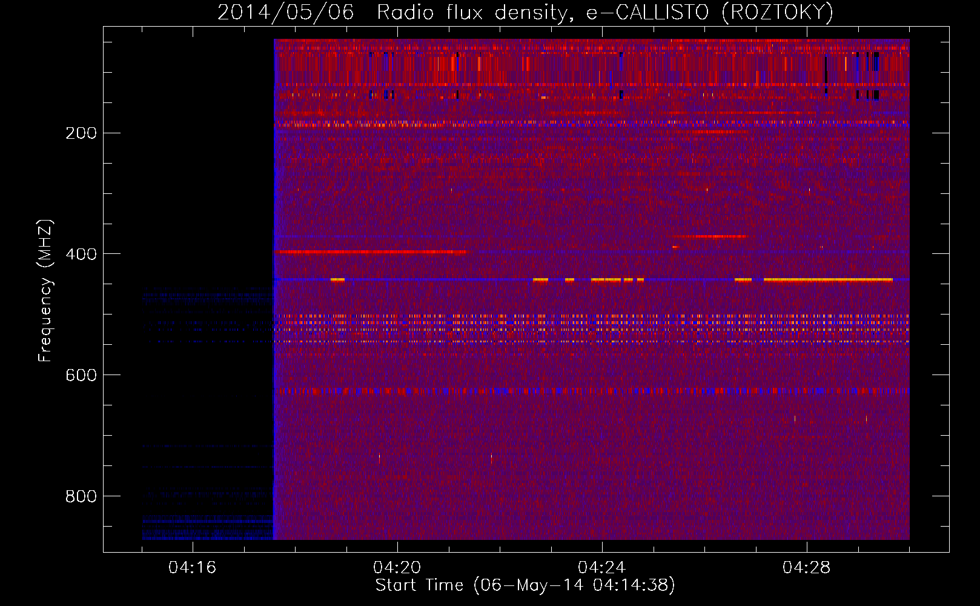Click the red horizontal band near 400 MHz
The image size is (980, 606).
coord(369,251)
